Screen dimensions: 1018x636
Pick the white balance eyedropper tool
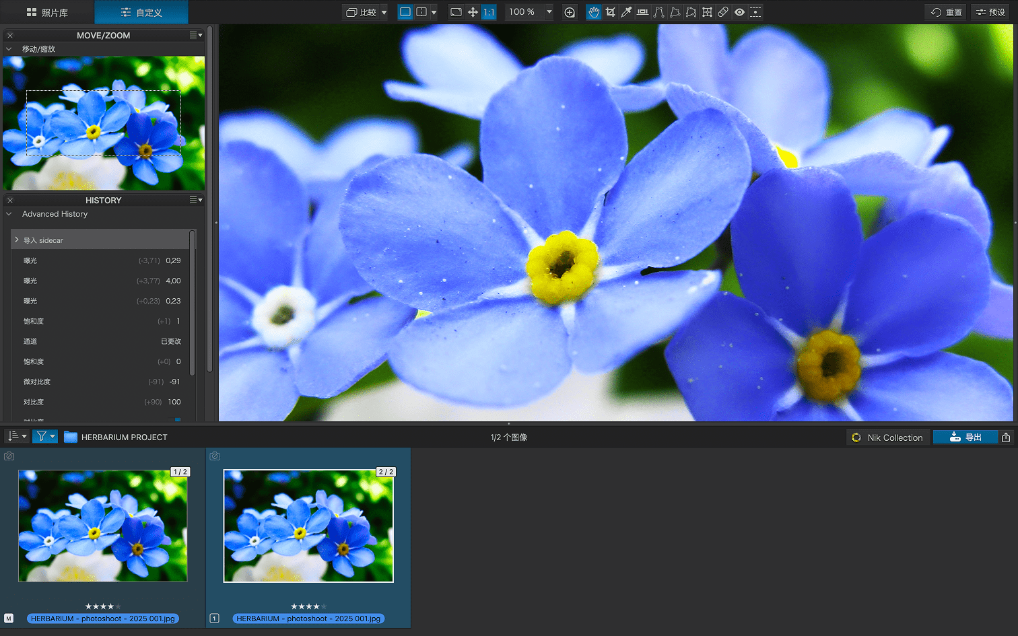click(626, 12)
